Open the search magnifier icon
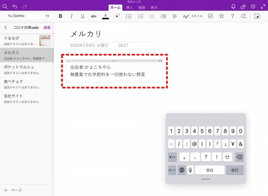The image size is (268, 196). 5,7
